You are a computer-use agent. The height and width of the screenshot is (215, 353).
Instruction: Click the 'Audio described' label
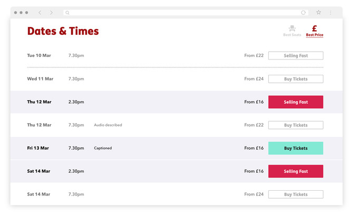pos(108,125)
